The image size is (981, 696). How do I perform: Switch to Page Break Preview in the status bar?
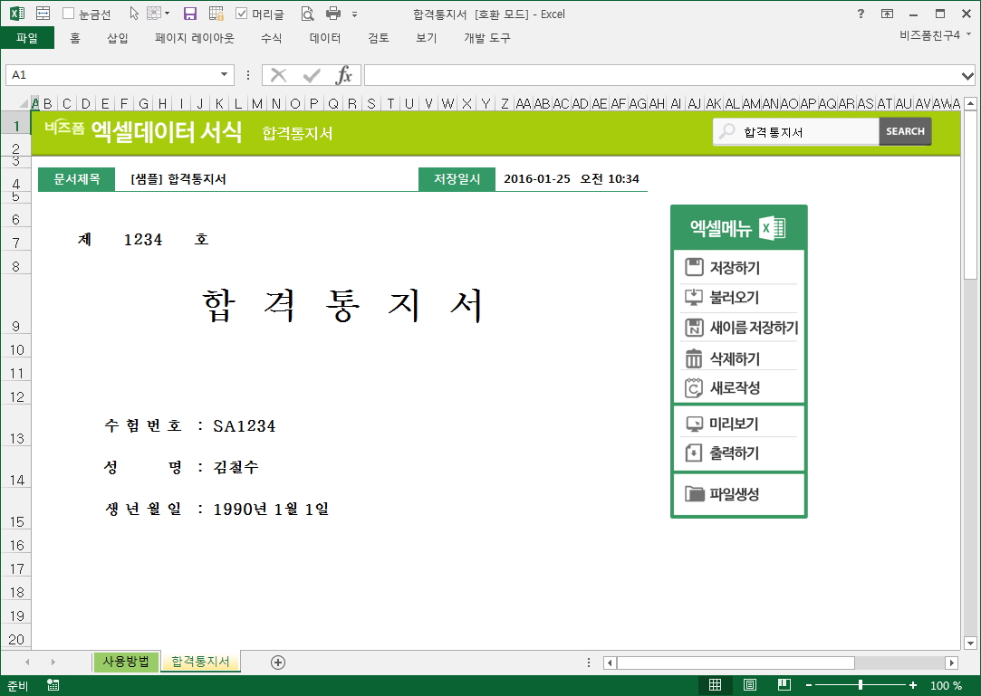pyautogui.click(x=784, y=685)
